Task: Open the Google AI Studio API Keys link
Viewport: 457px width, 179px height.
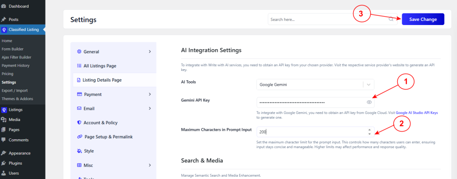Action: pyautogui.click(x=417, y=112)
